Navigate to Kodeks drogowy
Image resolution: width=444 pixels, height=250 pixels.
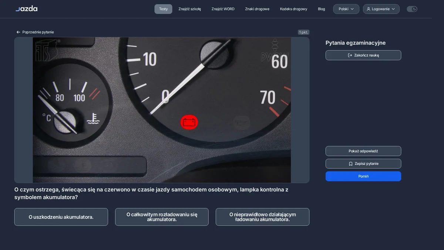(x=293, y=9)
